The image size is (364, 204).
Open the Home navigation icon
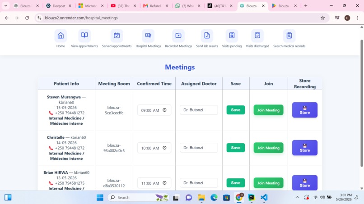[x=61, y=36]
